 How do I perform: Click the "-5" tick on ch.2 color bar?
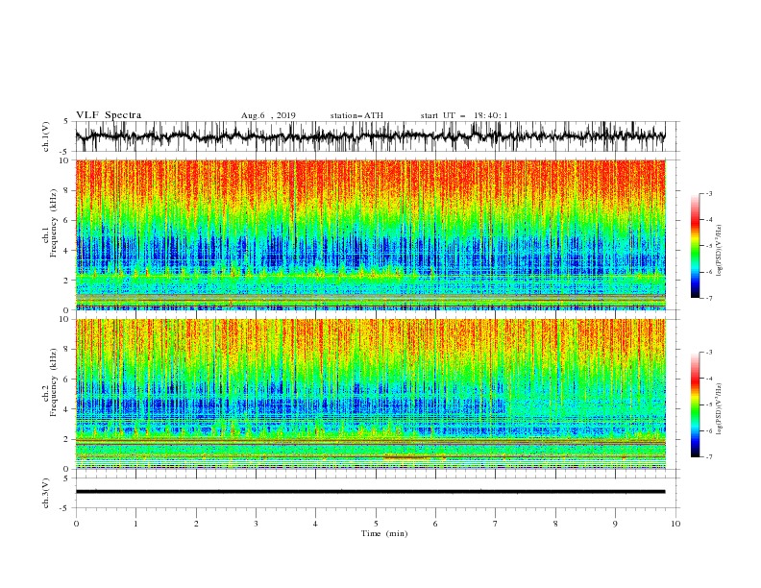(x=709, y=404)
